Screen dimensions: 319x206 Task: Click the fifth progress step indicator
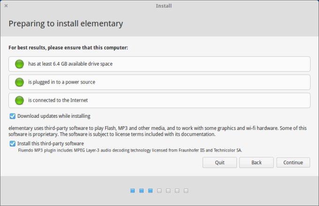(168, 191)
